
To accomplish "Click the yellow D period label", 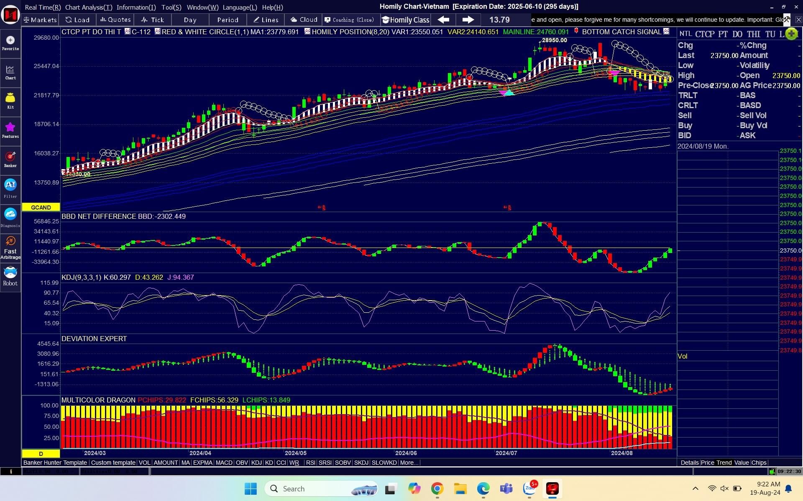I will click(x=41, y=453).
